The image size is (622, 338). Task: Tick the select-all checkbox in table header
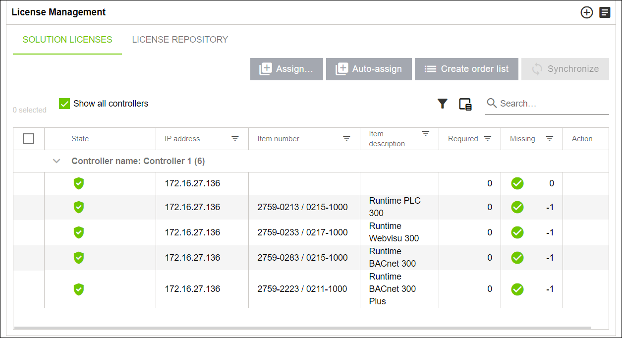tap(29, 139)
